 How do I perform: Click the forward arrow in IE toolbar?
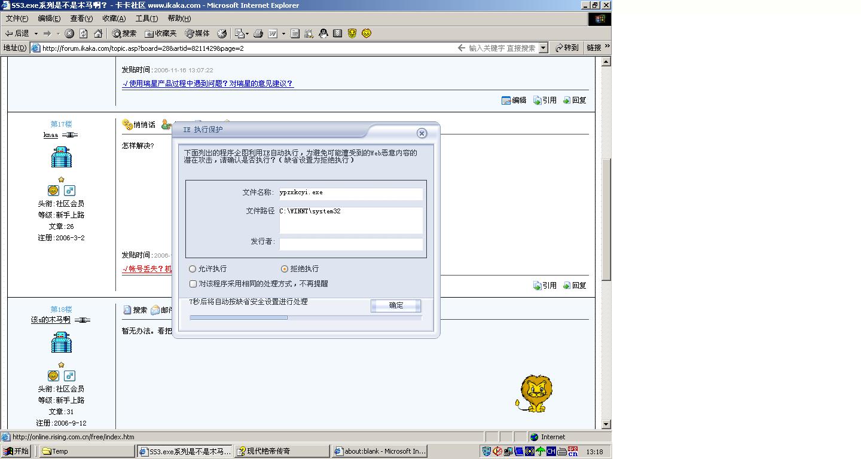(x=47, y=33)
